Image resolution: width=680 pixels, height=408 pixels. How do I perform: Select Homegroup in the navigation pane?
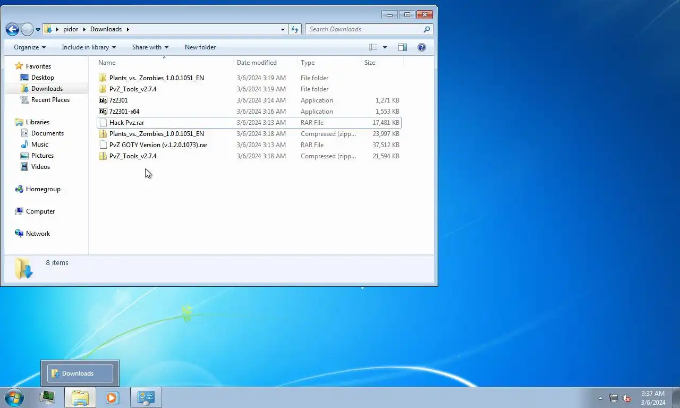pyautogui.click(x=43, y=189)
